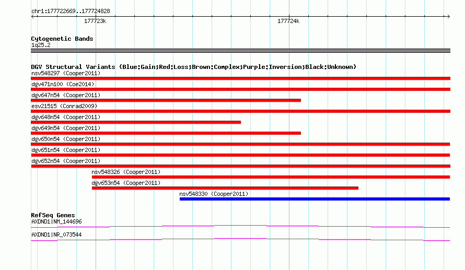465x270 pixels.
Task: Click the 177723k ruler label
Action: pyautogui.click(x=95, y=21)
